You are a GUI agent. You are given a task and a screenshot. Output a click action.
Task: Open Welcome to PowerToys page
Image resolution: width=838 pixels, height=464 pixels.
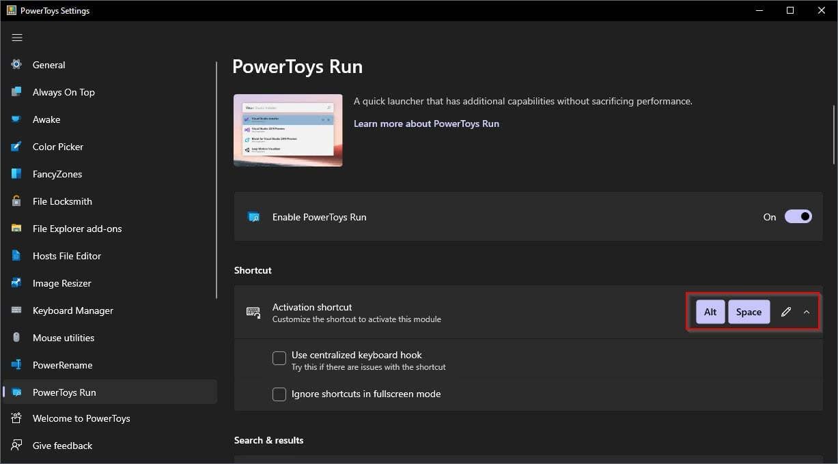(x=81, y=418)
